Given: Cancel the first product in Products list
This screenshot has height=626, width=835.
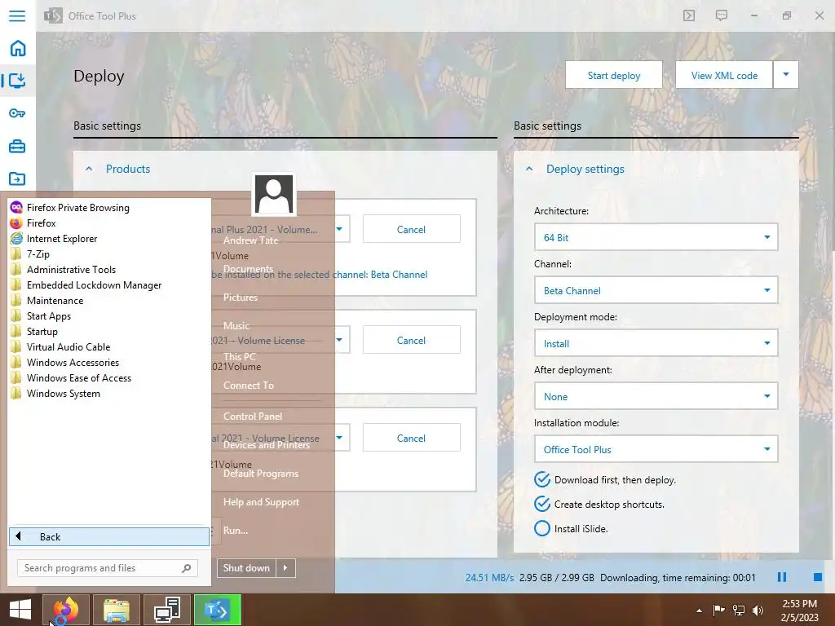Looking at the screenshot, I should point(411,229).
